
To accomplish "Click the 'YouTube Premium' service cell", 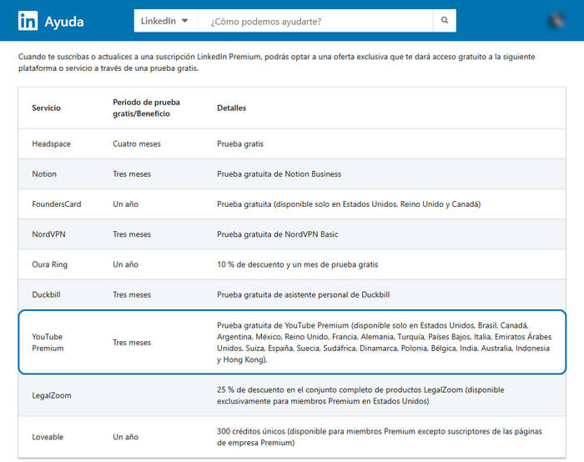I will 48,342.
